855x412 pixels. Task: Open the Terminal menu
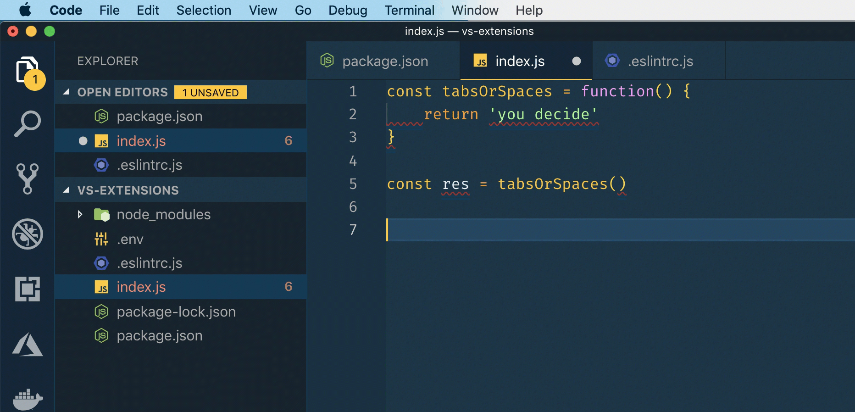coord(409,10)
